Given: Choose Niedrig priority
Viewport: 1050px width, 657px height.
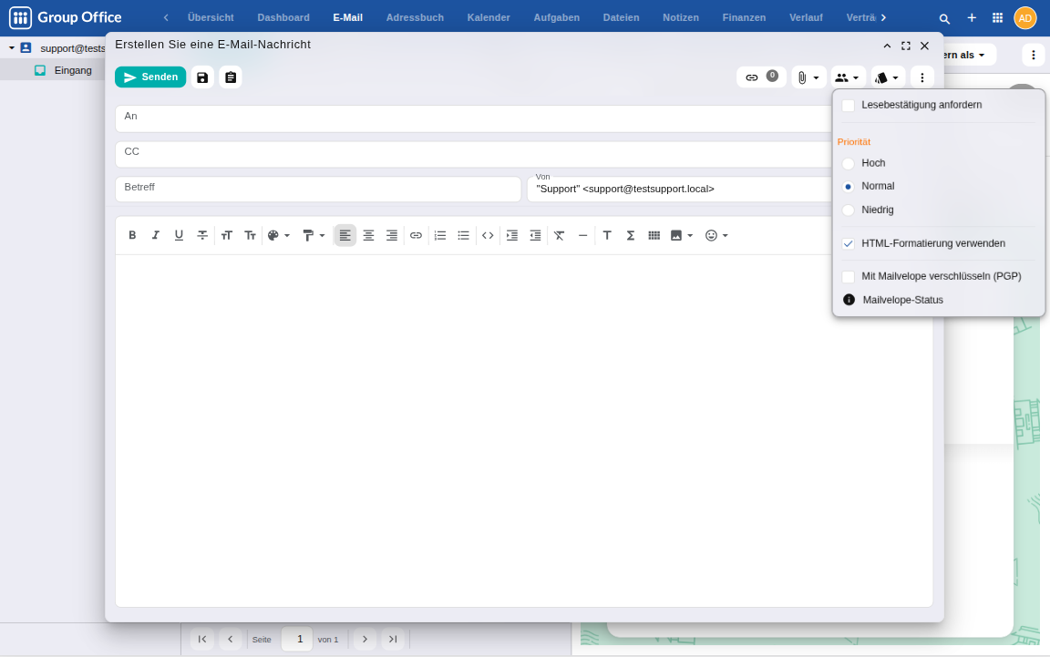Looking at the screenshot, I should 848,210.
